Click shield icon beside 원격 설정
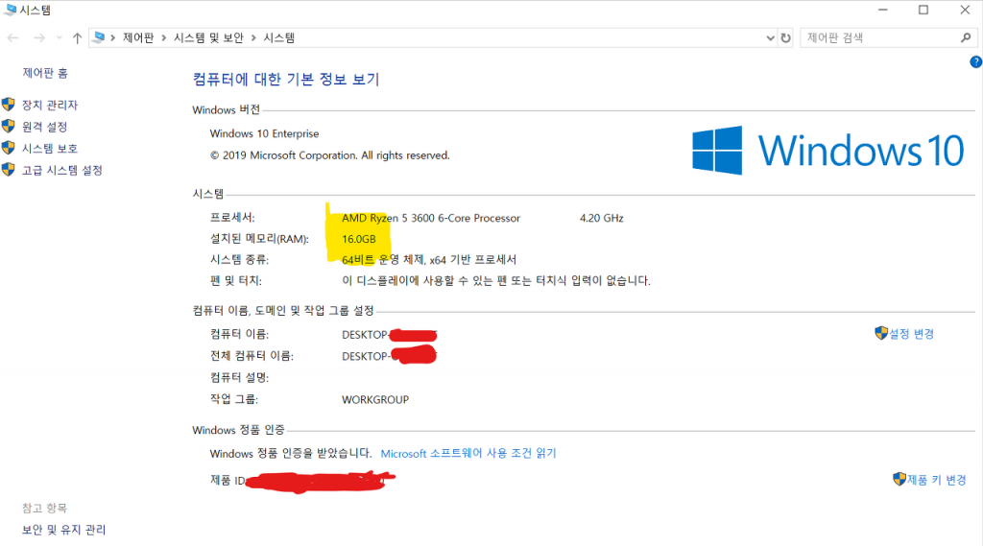 [x=8, y=126]
